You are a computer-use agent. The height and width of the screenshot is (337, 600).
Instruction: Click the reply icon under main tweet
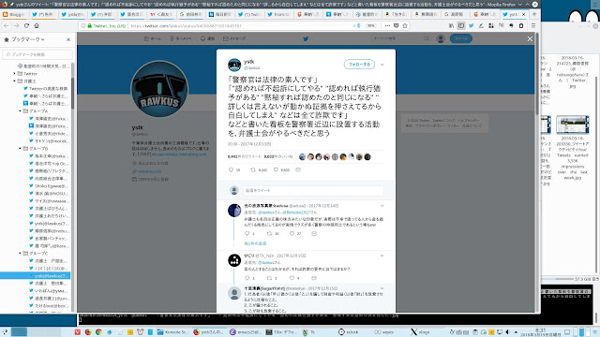tap(231, 169)
